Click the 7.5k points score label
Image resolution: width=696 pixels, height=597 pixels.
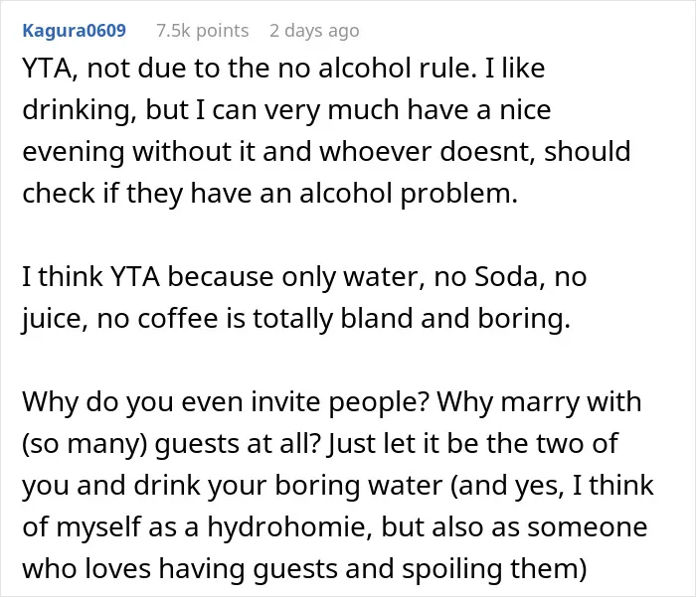point(203,31)
